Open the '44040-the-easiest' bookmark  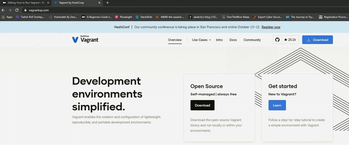(x=170, y=17)
